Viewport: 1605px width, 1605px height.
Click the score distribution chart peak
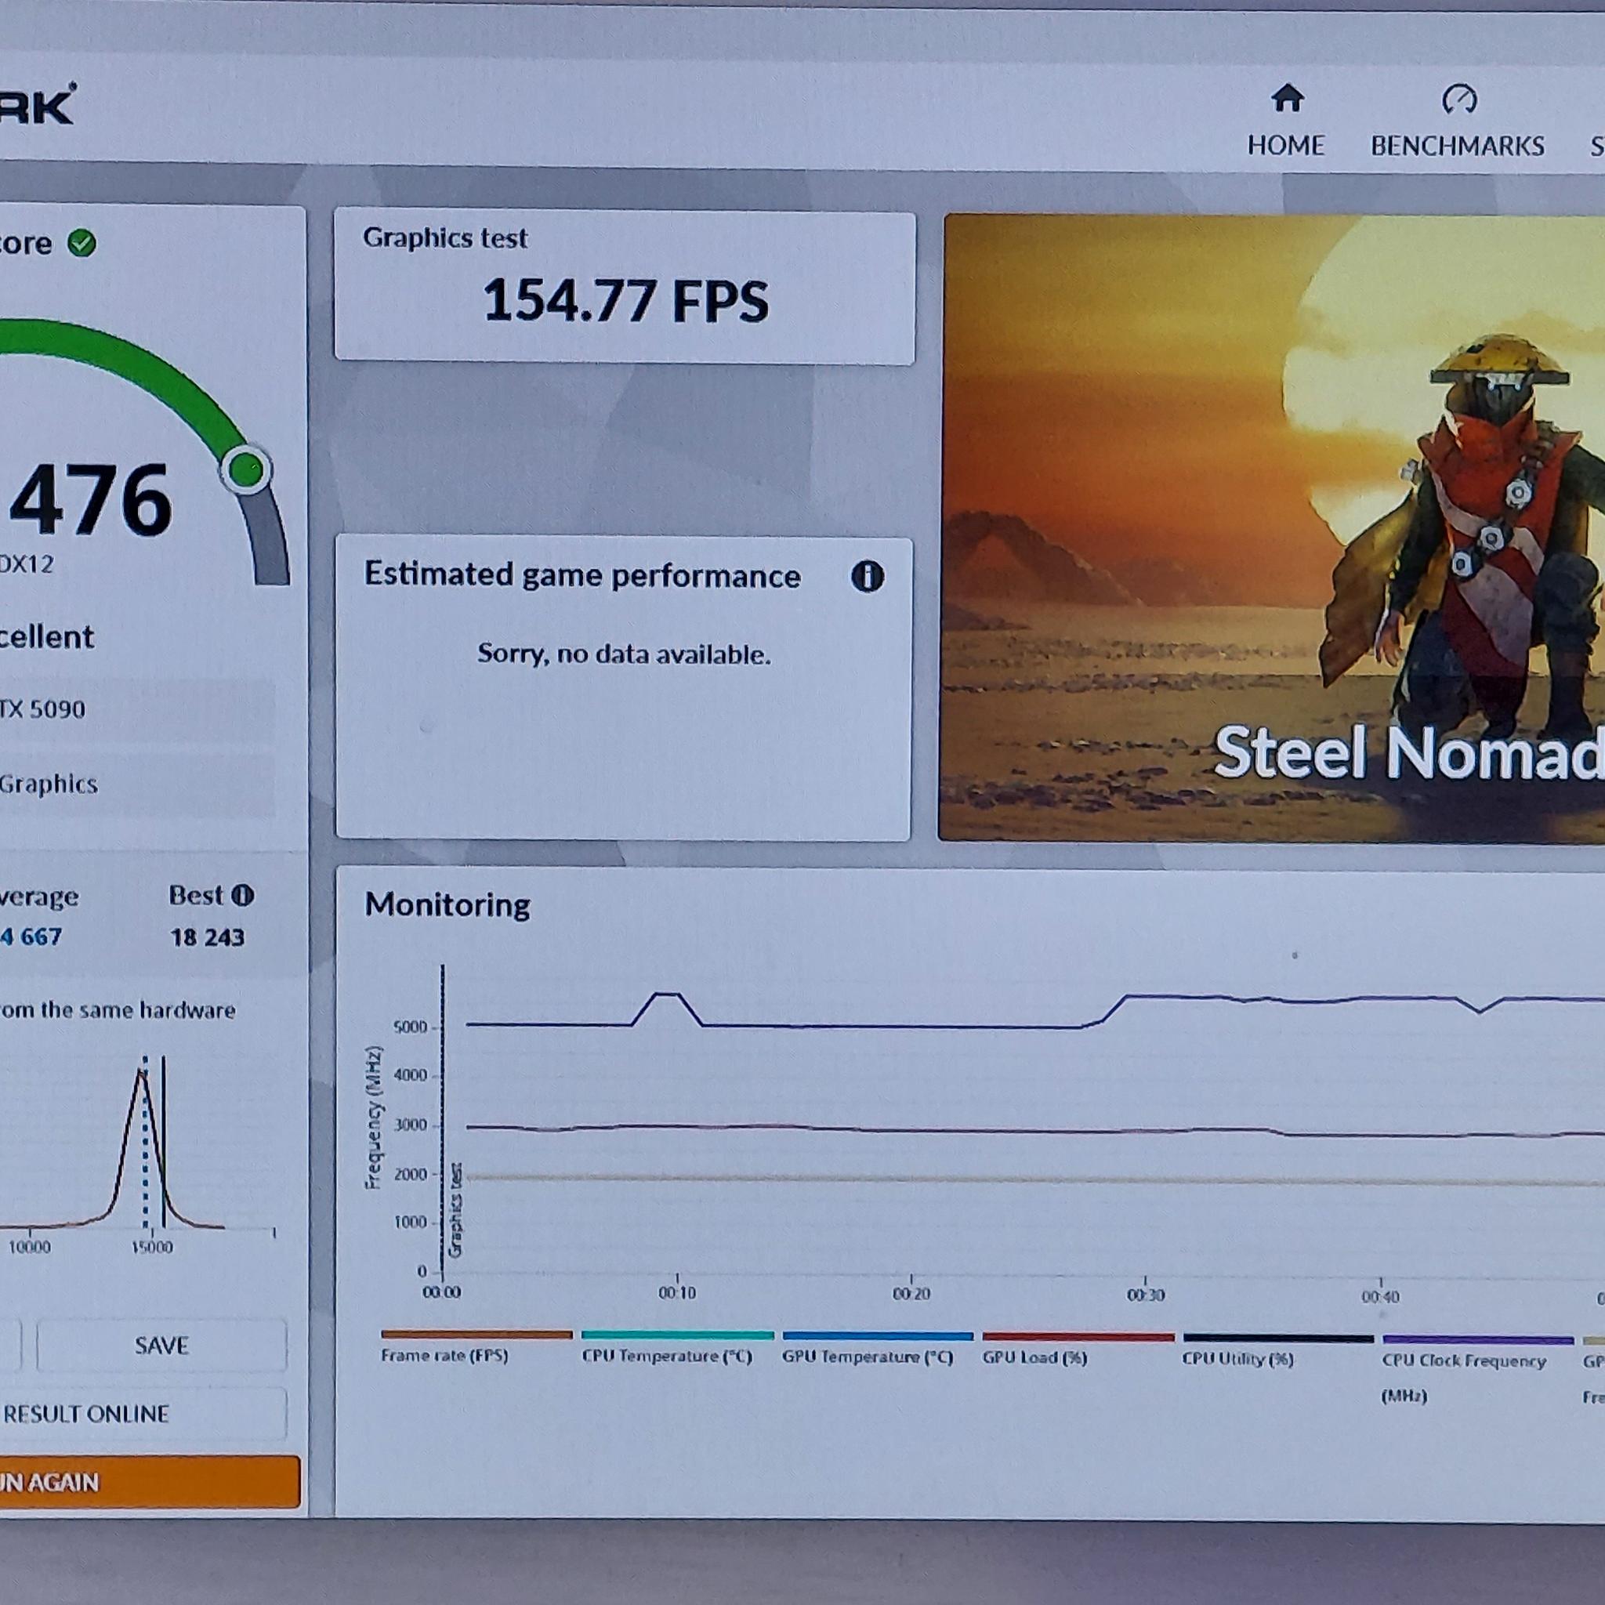point(142,1073)
